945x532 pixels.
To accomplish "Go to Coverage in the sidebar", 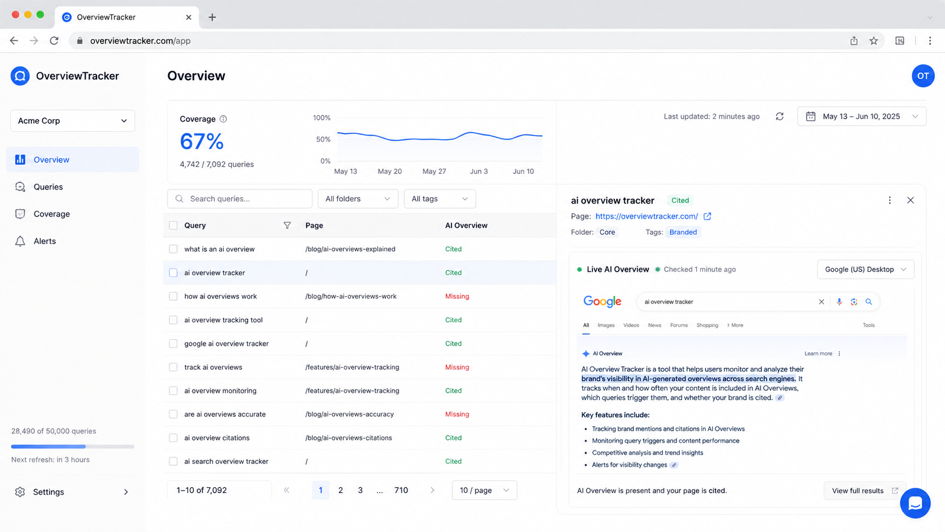I will coord(72,214).
